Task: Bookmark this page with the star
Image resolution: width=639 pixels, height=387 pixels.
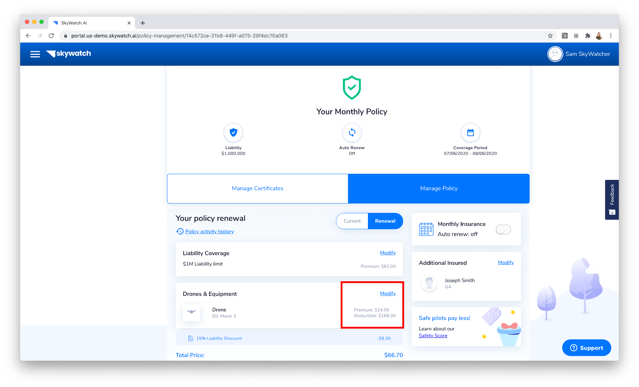Action: [550, 35]
